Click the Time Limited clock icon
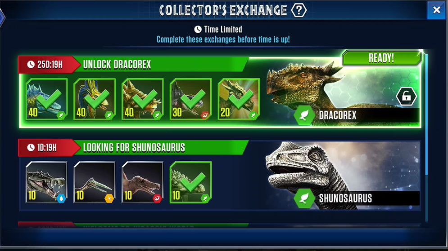 click(x=198, y=29)
